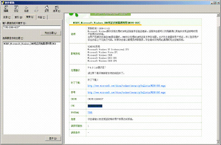The image size is (221, 145).
Task: Click the 影响系统 row label
Action: click(x=75, y=53)
